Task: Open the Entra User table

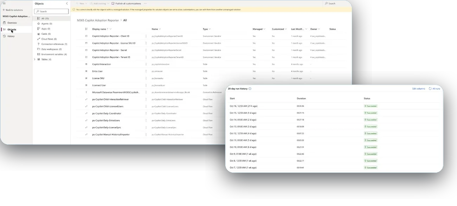Action: (x=97, y=71)
